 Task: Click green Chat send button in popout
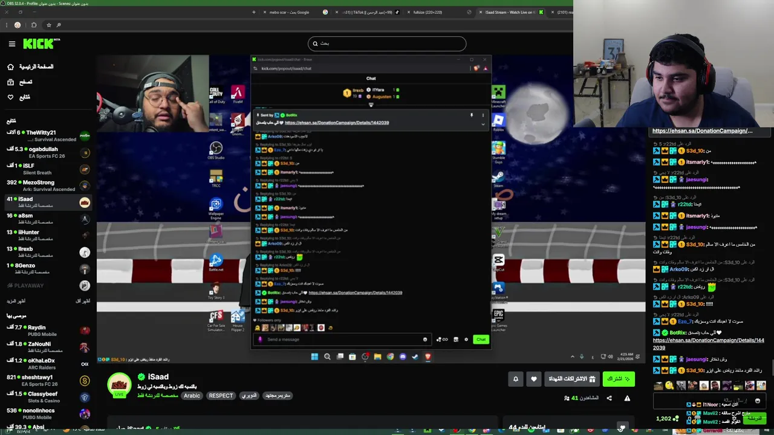coord(481,340)
